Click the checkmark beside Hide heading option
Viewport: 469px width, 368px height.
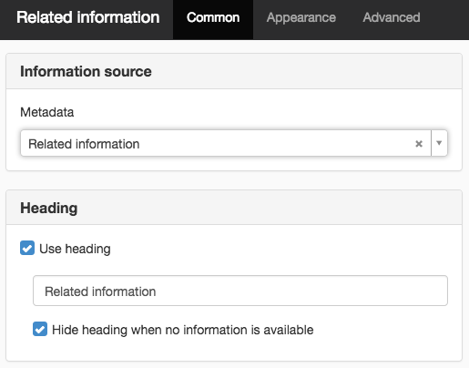[x=40, y=329]
